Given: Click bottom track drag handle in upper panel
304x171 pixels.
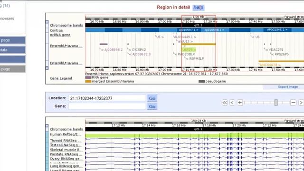Looking at the screenshot, I should 47,68.
